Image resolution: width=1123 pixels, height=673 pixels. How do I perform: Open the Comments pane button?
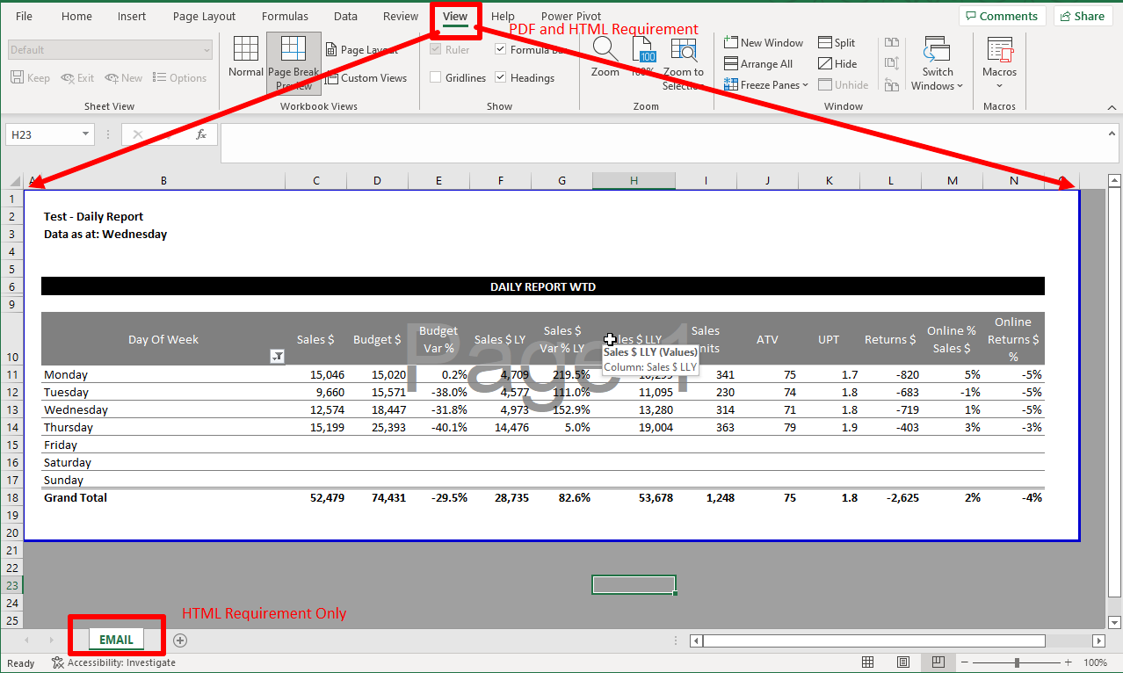pyautogui.click(x=1000, y=16)
